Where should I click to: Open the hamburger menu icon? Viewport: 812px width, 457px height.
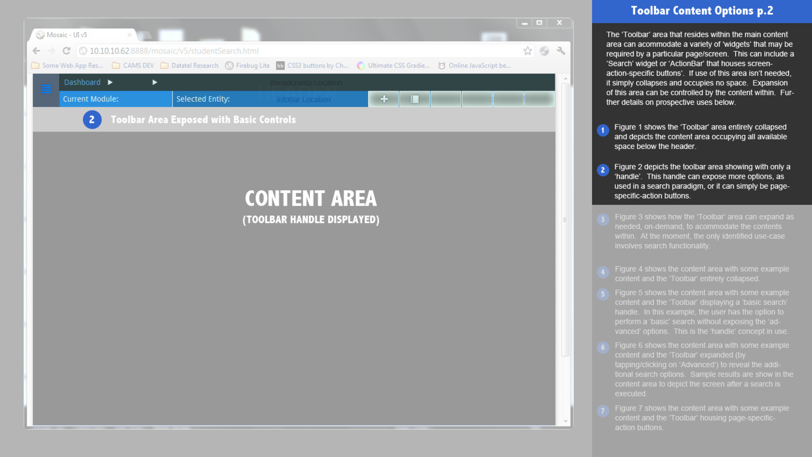point(46,89)
